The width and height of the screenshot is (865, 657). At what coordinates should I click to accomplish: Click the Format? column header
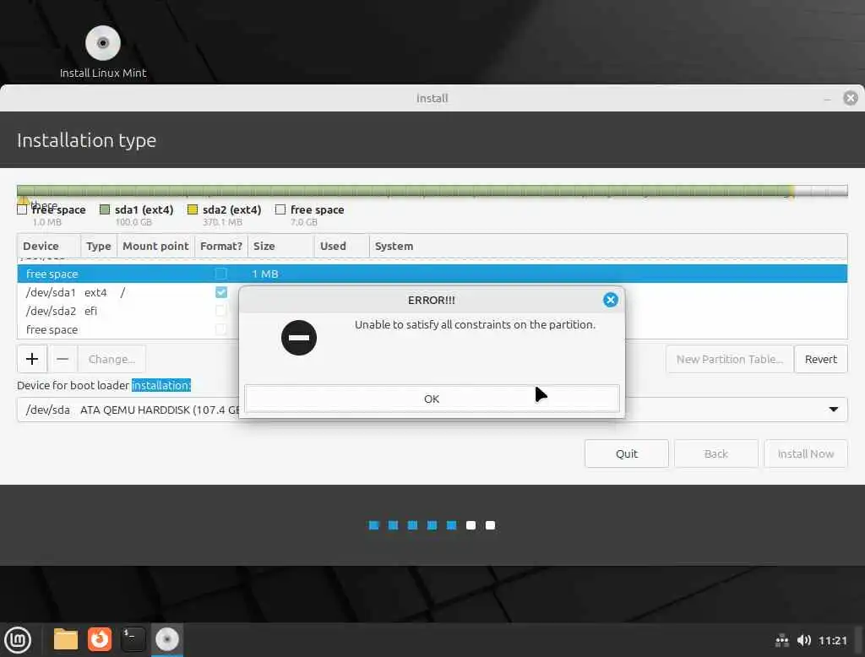(x=221, y=246)
